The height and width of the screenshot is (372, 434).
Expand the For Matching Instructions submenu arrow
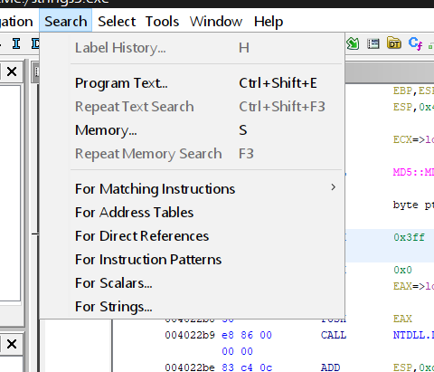pos(333,187)
